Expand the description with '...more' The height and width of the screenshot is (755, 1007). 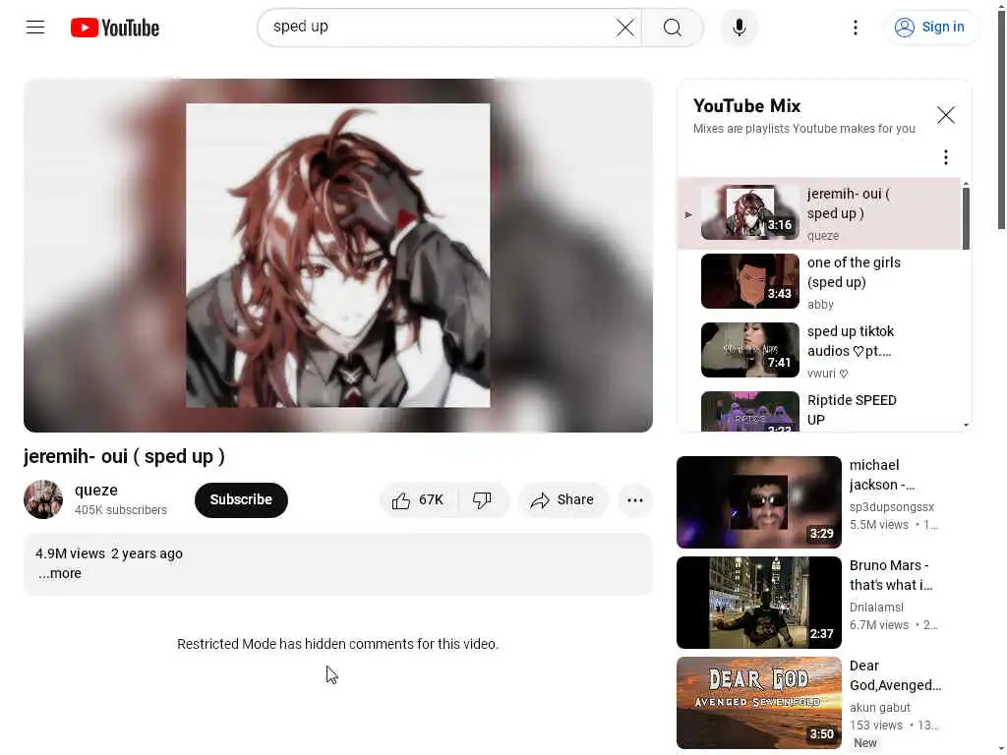tap(60, 573)
